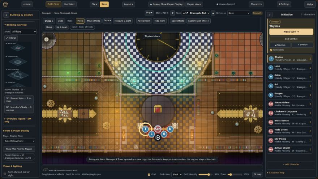Image resolution: width=318 pixels, height=179 pixels.
Task: Click Sky Pirate avatar icon
Action: 271,140
